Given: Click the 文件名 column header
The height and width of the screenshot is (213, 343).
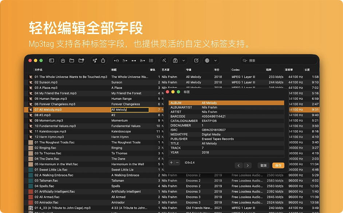Looking at the screenshot, I should [x=39, y=70].
